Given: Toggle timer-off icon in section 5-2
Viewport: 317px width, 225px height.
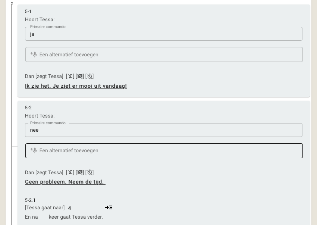Looking at the screenshot, I should click(x=90, y=172).
